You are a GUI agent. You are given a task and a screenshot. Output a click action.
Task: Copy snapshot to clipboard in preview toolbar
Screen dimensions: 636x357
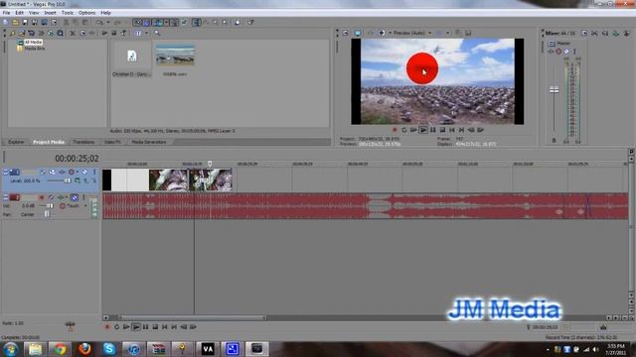pyautogui.click(x=458, y=33)
